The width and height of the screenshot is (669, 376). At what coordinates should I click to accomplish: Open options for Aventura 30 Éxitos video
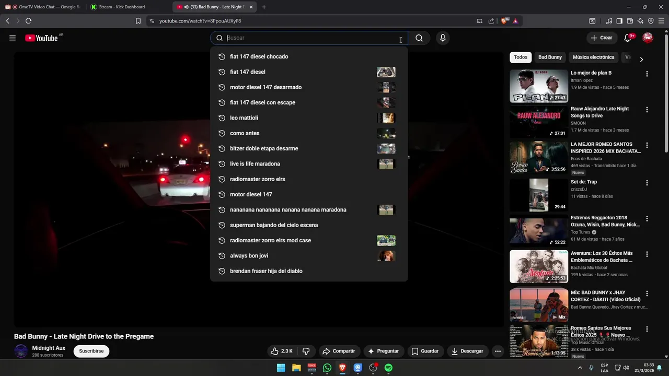[647, 254]
